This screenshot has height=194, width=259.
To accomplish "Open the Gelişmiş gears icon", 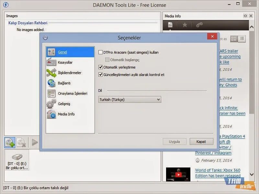I will click(51, 104).
